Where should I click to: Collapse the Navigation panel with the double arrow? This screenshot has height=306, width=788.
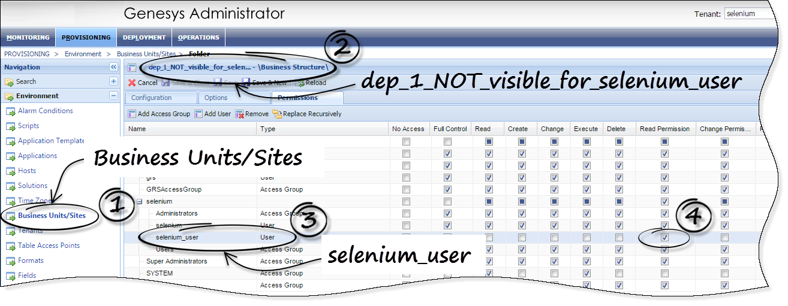click(x=113, y=67)
